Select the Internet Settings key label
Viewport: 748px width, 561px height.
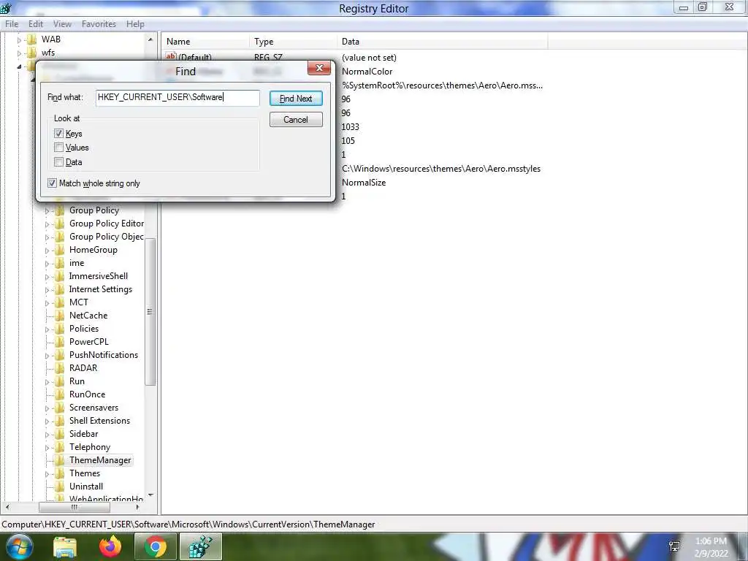[101, 289]
